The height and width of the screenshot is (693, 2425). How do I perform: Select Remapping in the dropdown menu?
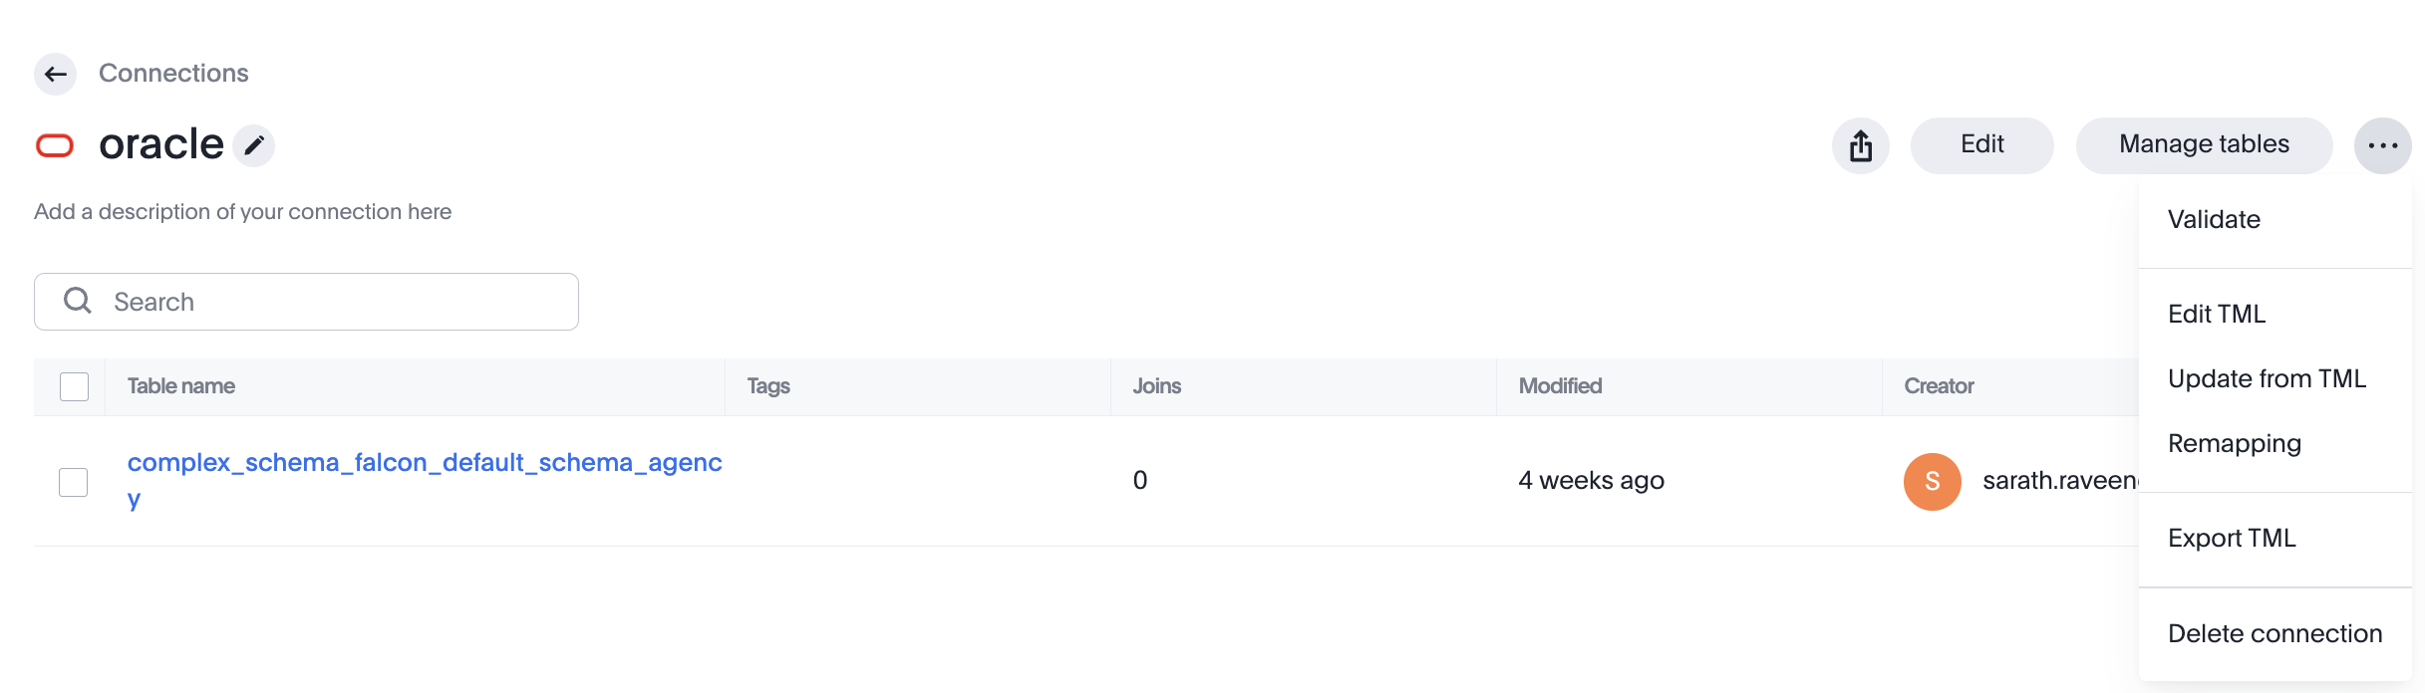coord(2234,443)
